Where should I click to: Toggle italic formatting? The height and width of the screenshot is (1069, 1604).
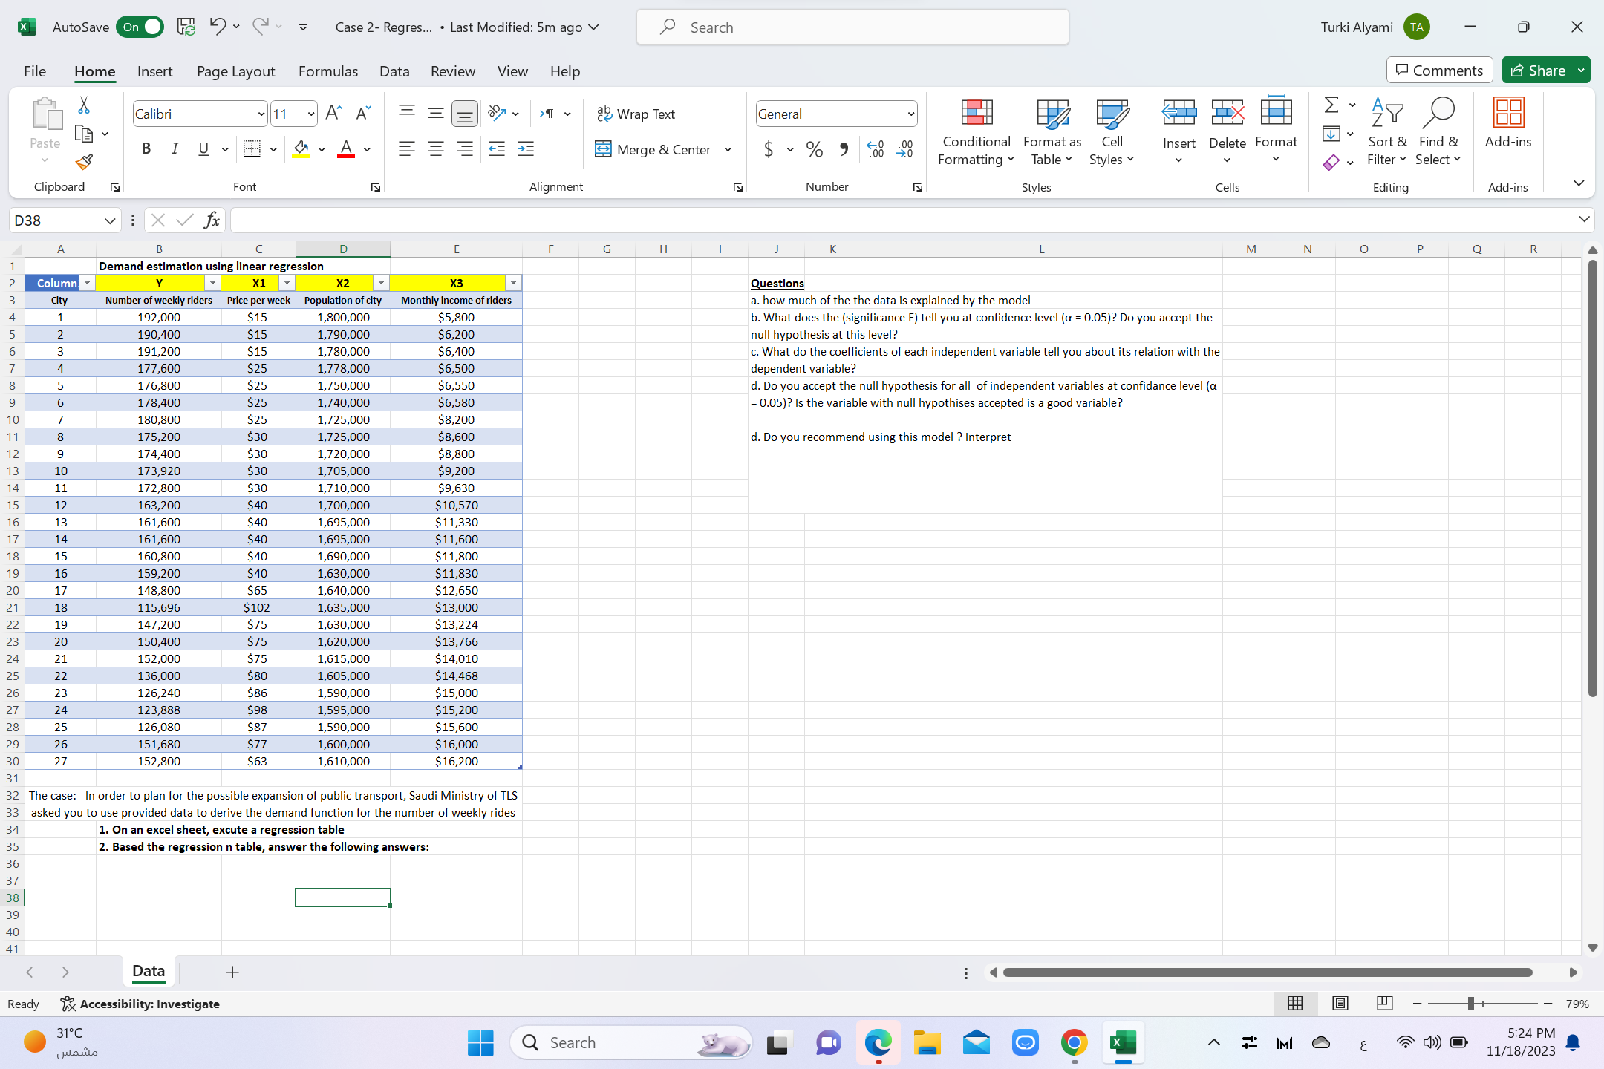[x=175, y=148]
